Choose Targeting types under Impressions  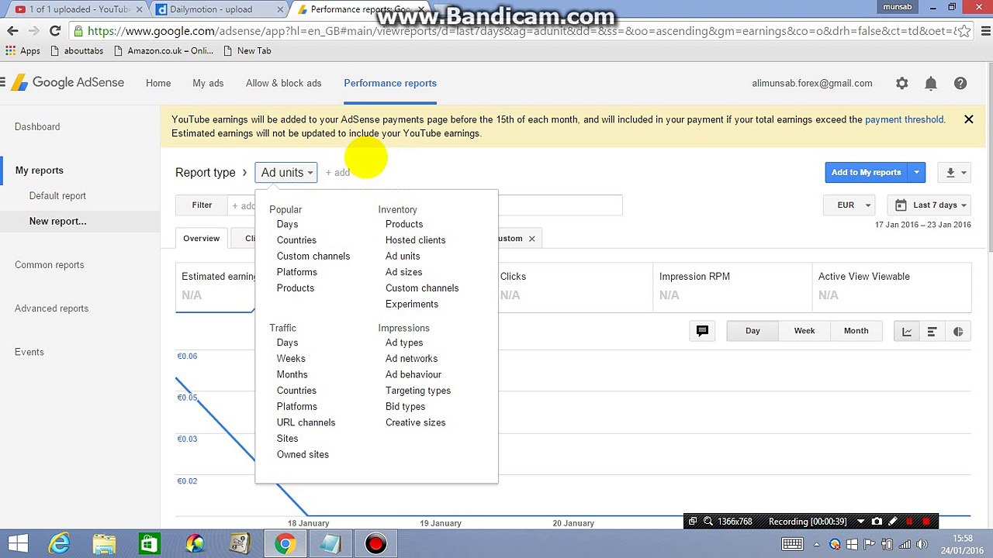418,391
